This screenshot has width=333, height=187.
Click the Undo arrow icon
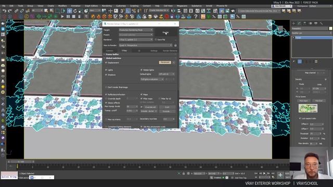(x=4, y=11)
